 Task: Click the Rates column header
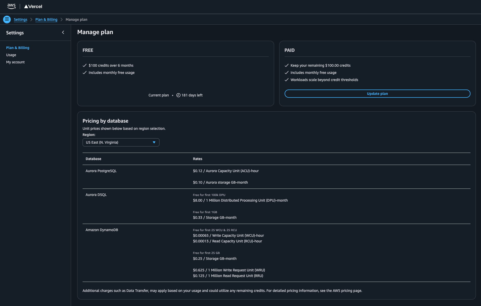(x=197, y=159)
